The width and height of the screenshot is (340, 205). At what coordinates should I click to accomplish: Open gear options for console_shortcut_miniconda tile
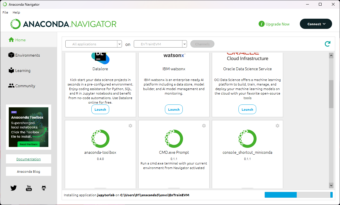[x=277, y=126]
